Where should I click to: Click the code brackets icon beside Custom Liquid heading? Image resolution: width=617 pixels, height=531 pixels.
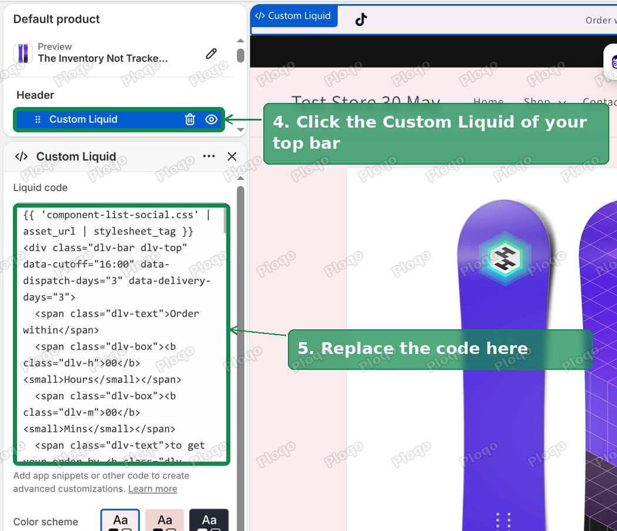[x=21, y=156]
